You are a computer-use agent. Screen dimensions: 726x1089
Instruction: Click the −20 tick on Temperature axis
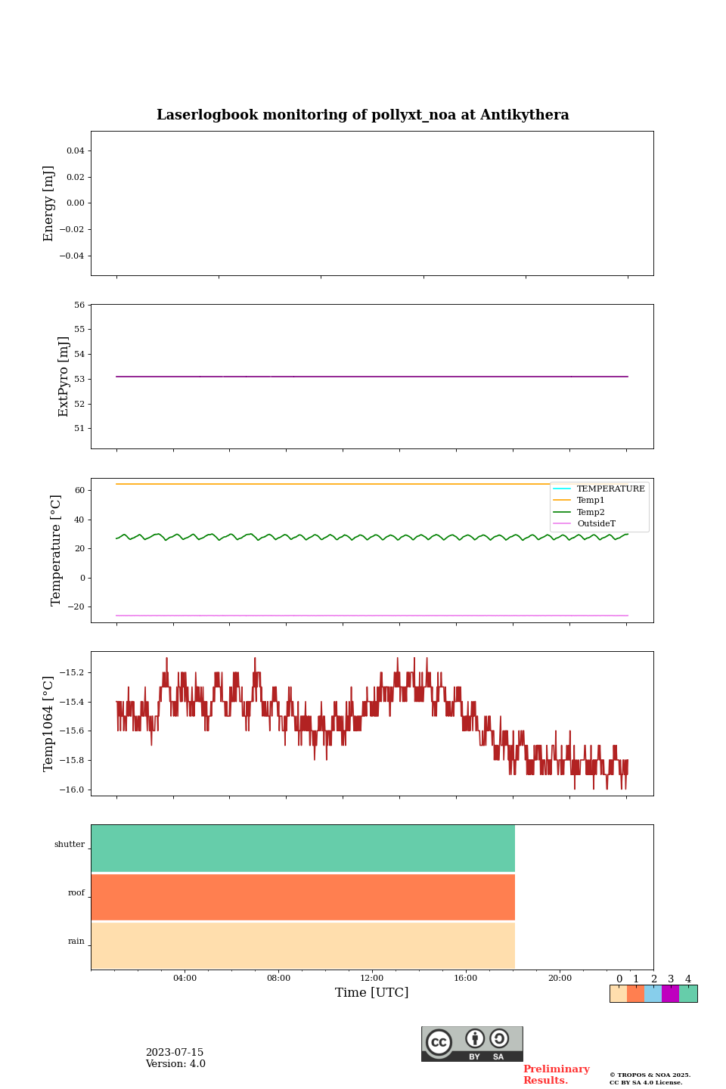76,607
